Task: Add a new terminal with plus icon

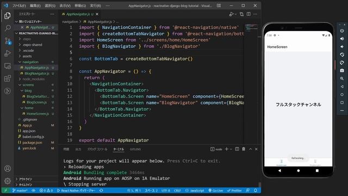Action: coord(226,149)
